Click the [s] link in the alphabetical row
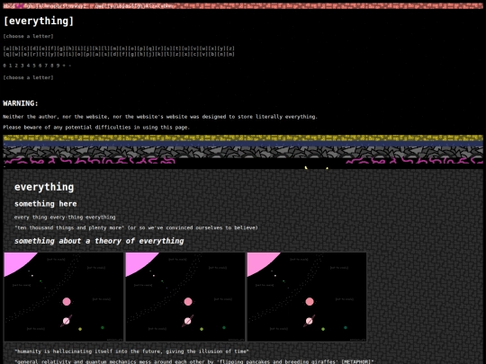486x364 pixels. [167, 49]
